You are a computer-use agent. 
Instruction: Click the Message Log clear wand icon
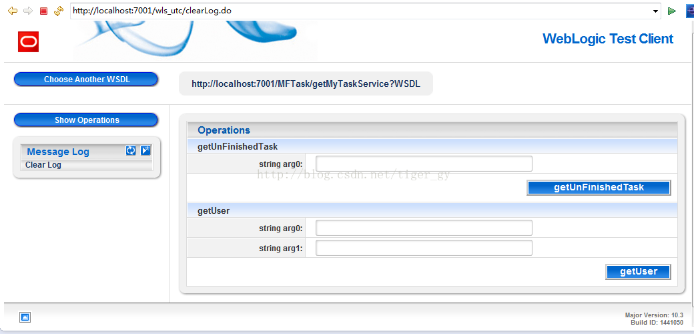[x=145, y=150]
